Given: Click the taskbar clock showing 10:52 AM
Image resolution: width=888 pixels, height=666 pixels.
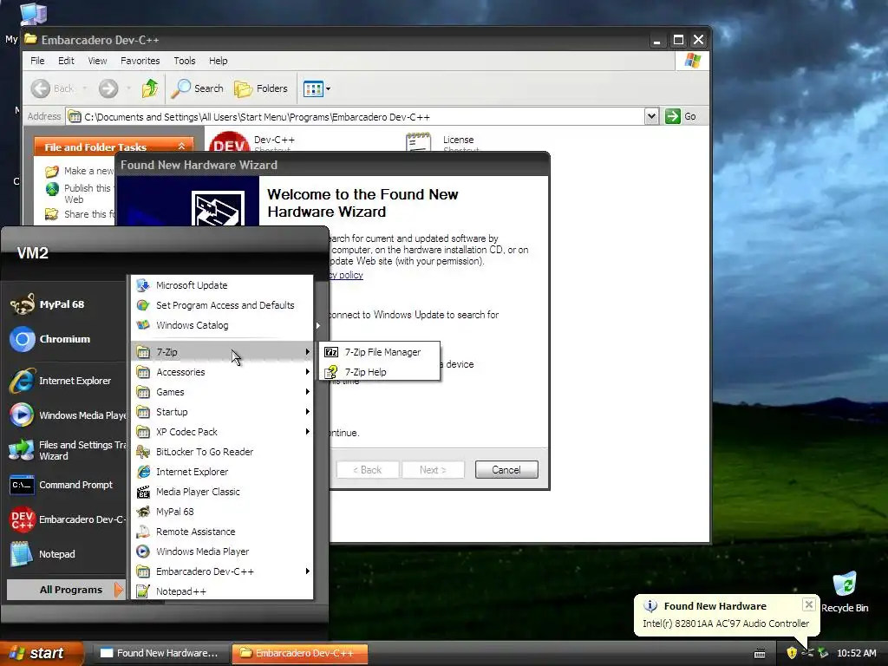Looking at the screenshot, I should [856, 653].
